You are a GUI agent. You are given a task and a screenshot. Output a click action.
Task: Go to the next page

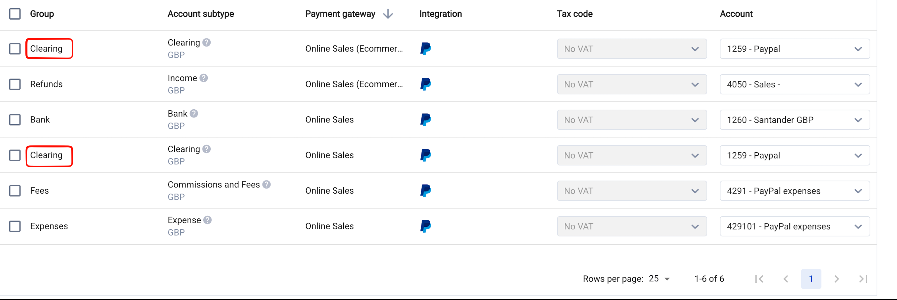(837, 279)
